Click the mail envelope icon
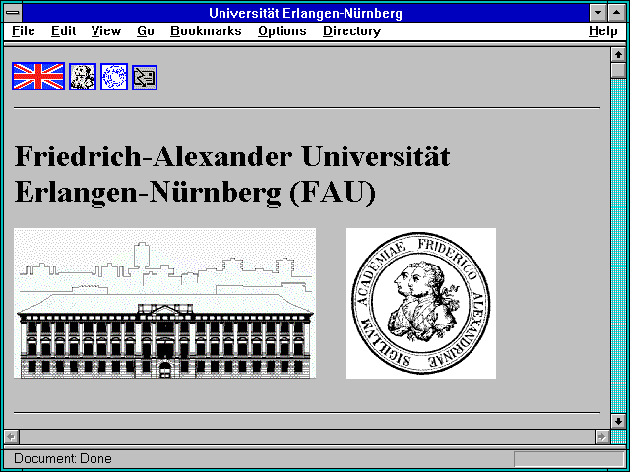Viewport: 630px width, 472px height. 145,78
